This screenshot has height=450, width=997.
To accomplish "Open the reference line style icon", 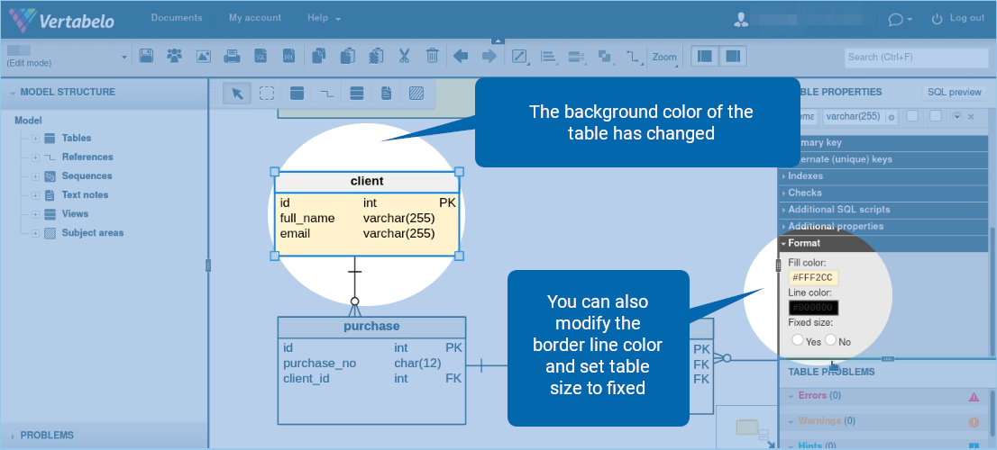I will [633, 57].
